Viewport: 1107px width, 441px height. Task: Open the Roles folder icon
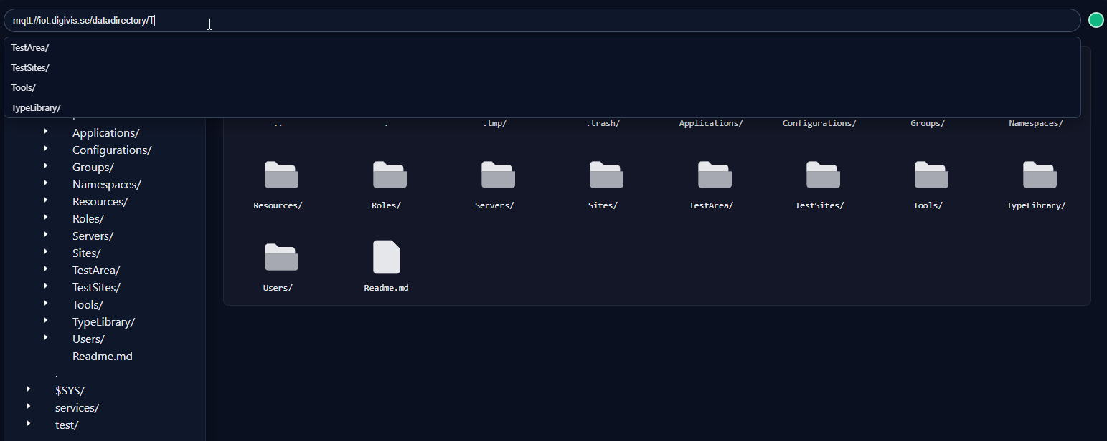(390, 175)
